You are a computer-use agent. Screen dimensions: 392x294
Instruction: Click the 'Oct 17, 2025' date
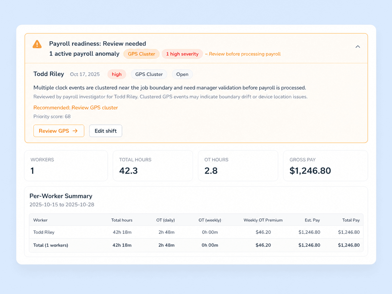[85, 74]
